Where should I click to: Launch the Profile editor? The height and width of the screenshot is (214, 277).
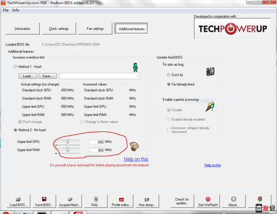tap(121, 201)
